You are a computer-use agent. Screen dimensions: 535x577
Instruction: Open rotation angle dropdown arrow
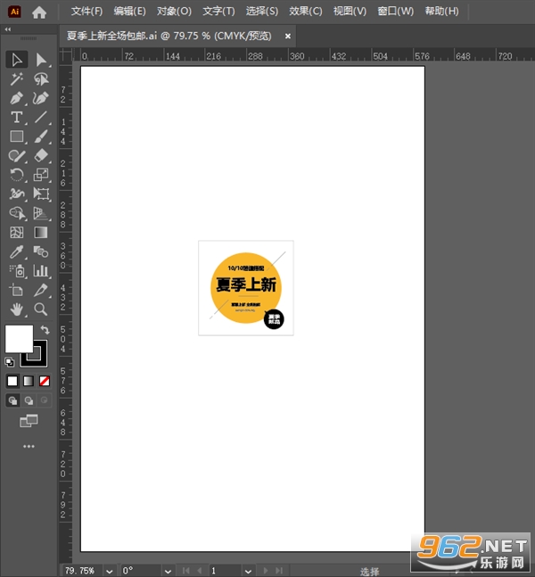click(168, 572)
